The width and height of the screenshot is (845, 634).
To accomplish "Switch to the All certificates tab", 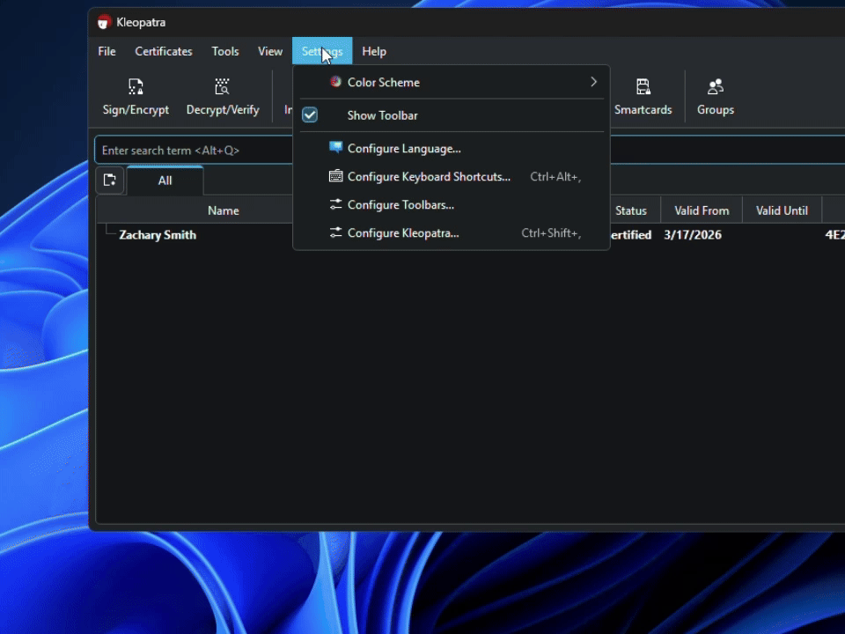I will pyautogui.click(x=165, y=181).
